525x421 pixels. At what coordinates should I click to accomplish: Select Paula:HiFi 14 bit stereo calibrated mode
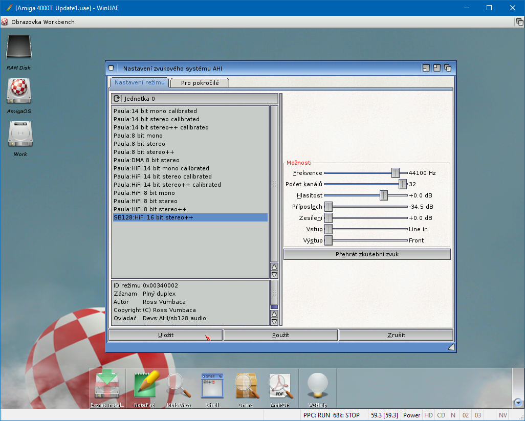[162, 176]
